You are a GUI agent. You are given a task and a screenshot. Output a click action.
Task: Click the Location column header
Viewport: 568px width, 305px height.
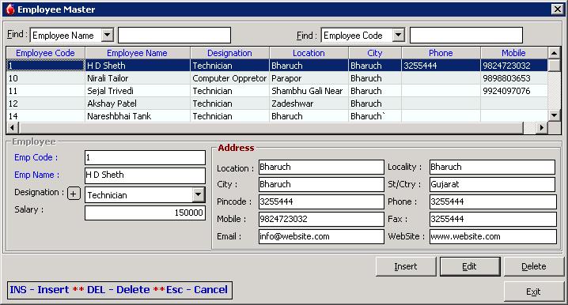tap(309, 53)
